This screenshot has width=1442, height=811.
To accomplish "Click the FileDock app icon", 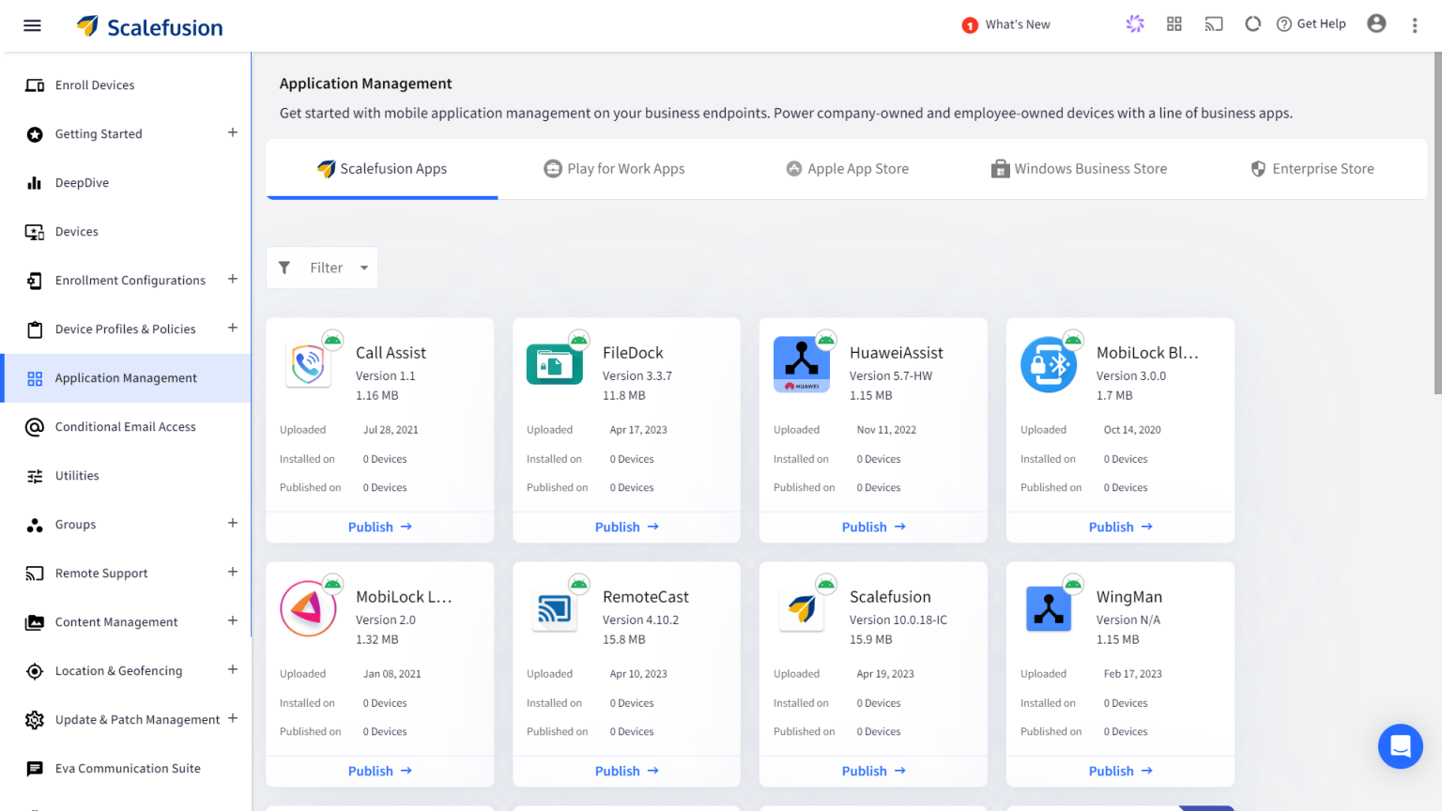I will point(555,364).
